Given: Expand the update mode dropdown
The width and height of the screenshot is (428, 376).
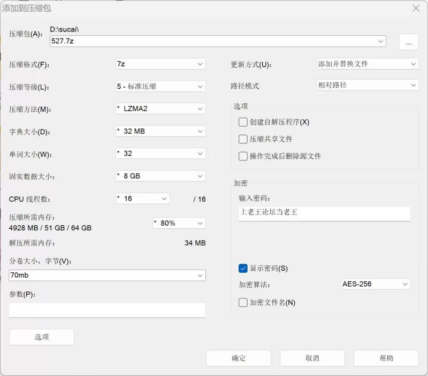Looking at the screenshot, I should coord(367,64).
